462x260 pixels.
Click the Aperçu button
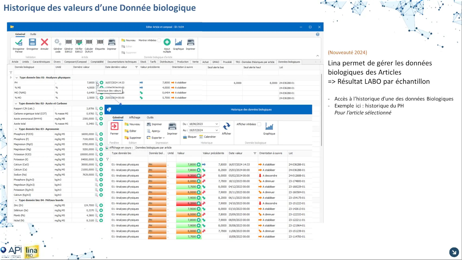(154, 131)
